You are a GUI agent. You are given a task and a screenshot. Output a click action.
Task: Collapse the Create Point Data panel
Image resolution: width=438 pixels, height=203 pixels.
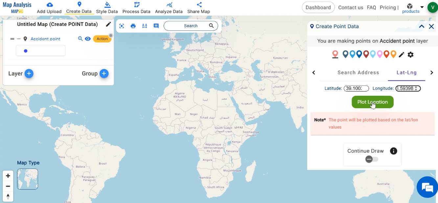tap(422, 26)
